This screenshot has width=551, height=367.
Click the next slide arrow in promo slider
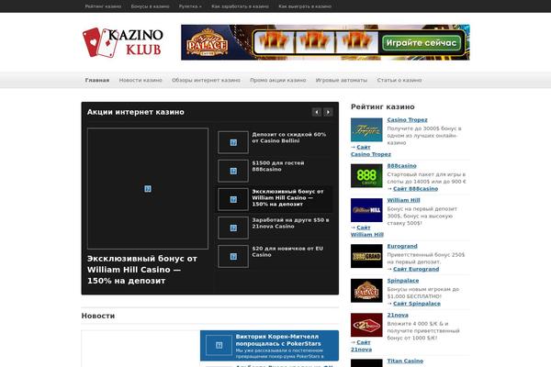[328, 112]
